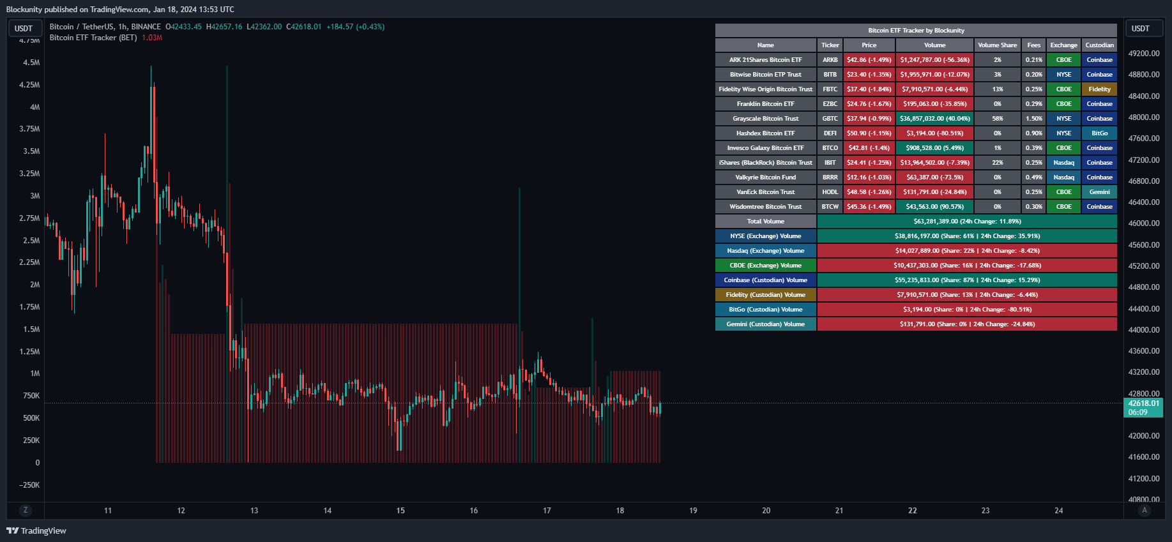Select the Franklin Bitcoin ETF name cell
This screenshot has height=542, width=1172.
[766, 104]
